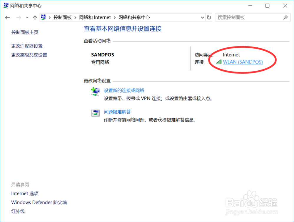The width and height of the screenshot is (294, 222).
Task: Select 控制面板 in the breadcrumb path
Action: pyautogui.click(x=62, y=17)
